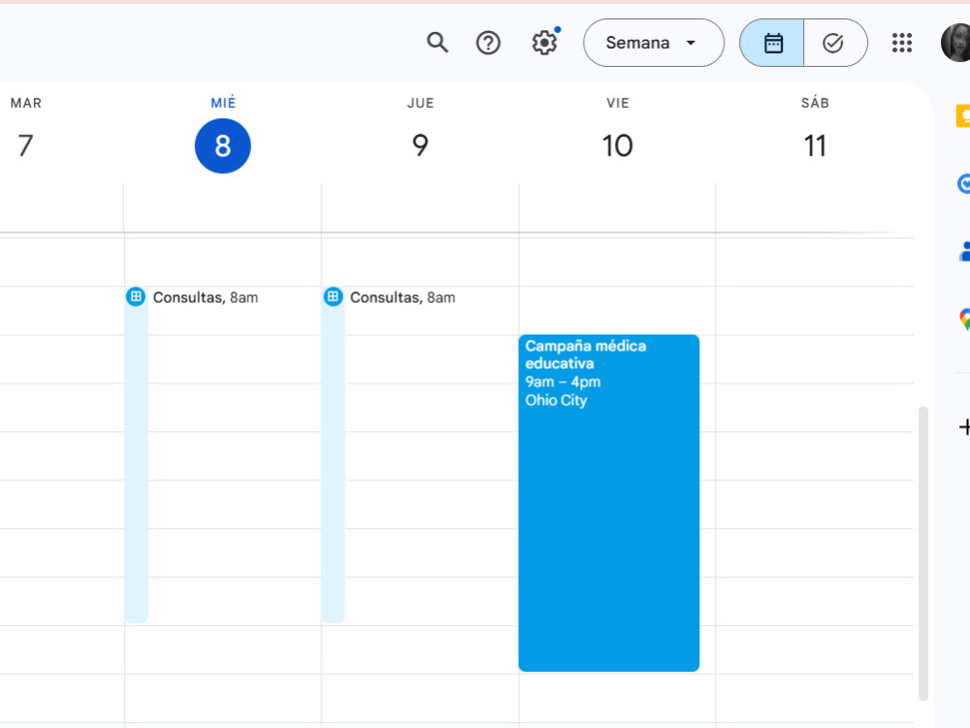Open Google Maps in the side panel
Image resolution: width=970 pixels, height=728 pixels.
tap(964, 319)
